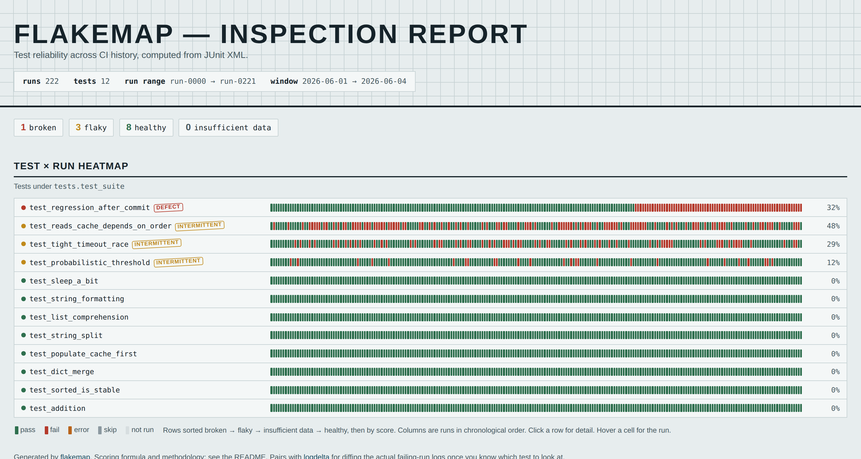Click the green dot for test_sleep_a_bit

(x=24, y=281)
